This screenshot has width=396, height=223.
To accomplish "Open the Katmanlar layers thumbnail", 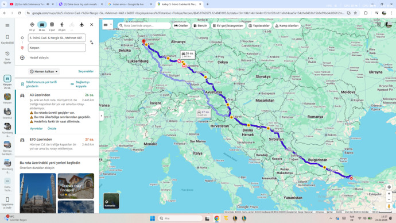I will 111,201.
